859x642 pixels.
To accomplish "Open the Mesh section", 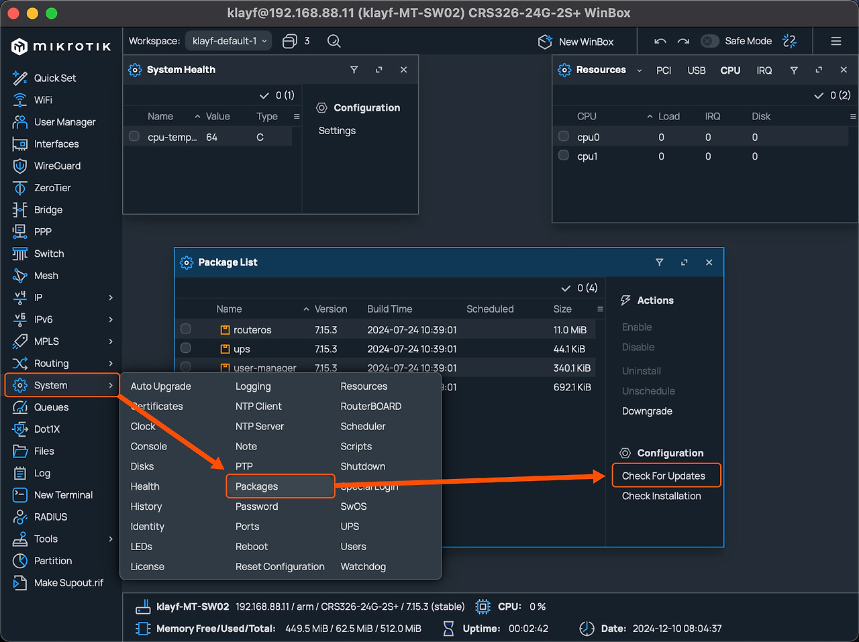I will [x=46, y=276].
